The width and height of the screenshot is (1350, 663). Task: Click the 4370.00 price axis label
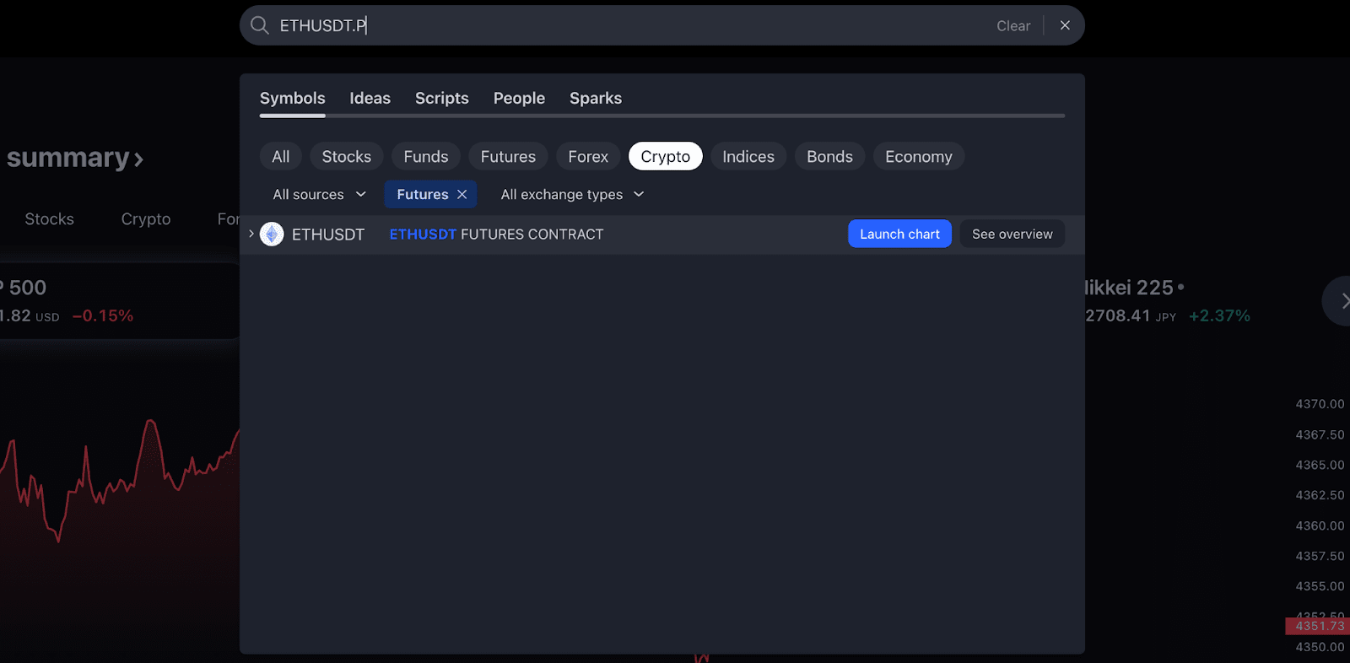point(1320,404)
